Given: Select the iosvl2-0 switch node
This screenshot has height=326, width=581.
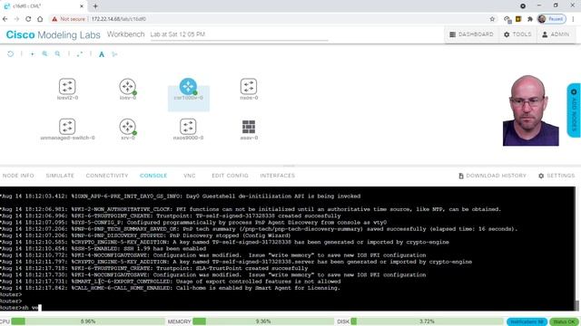Looking at the screenshot, I should click(67, 87).
